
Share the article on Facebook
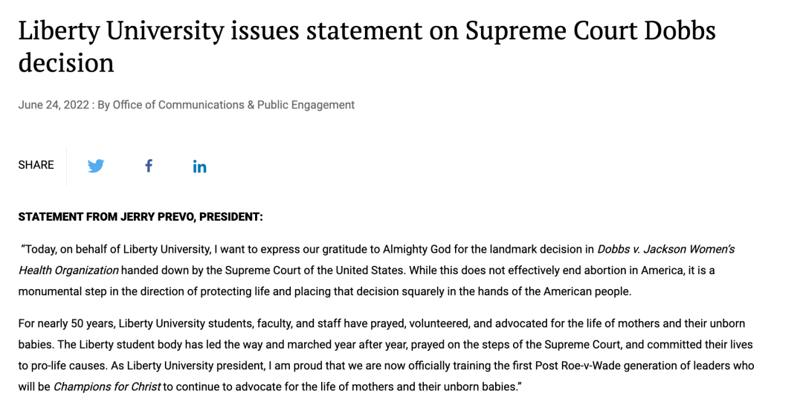click(149, 165)
